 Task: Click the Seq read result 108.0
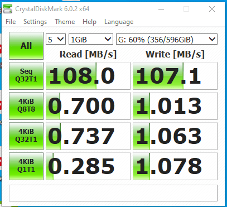(88, 76)
